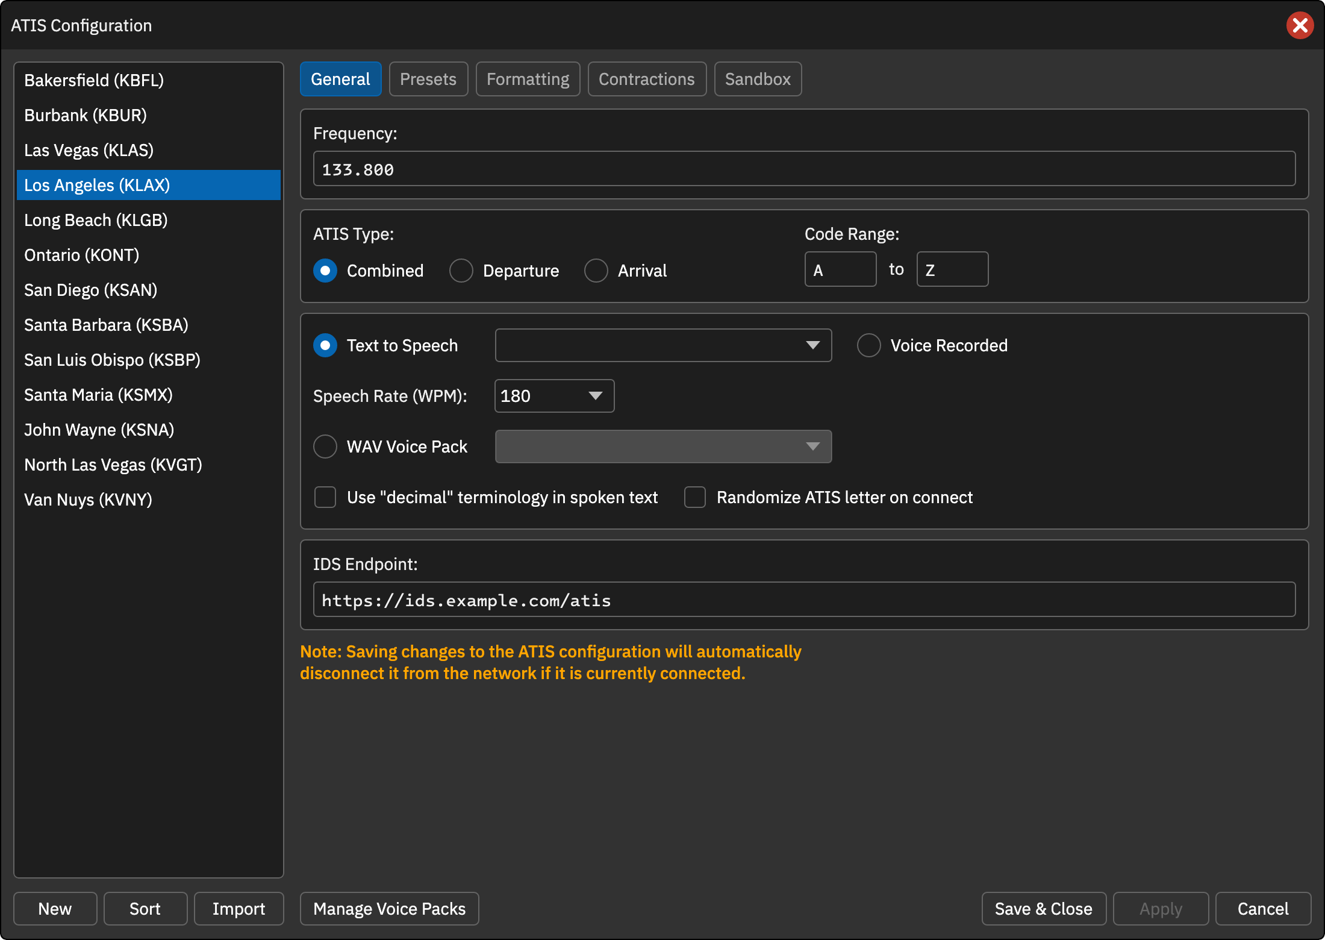
Task: Enable the Voice Recorded option
Action: point(869,345)
